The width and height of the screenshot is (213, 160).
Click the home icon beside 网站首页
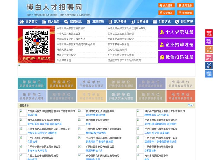coord(22,22)
